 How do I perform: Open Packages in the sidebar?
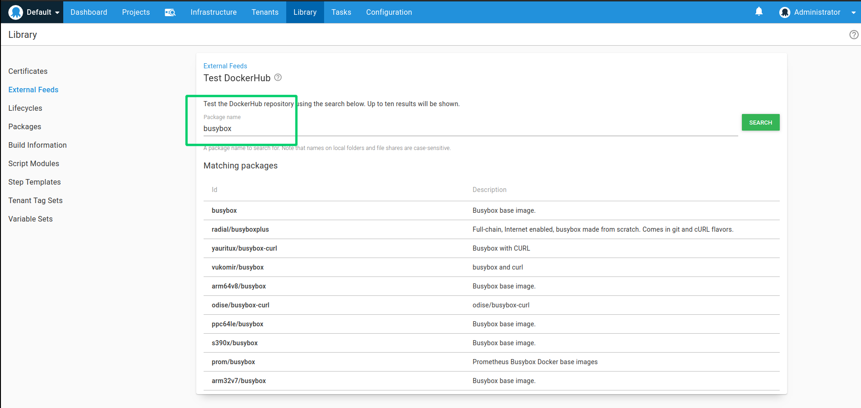24,126
